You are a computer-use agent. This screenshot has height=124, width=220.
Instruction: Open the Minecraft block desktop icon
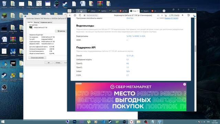pos(4,16)
